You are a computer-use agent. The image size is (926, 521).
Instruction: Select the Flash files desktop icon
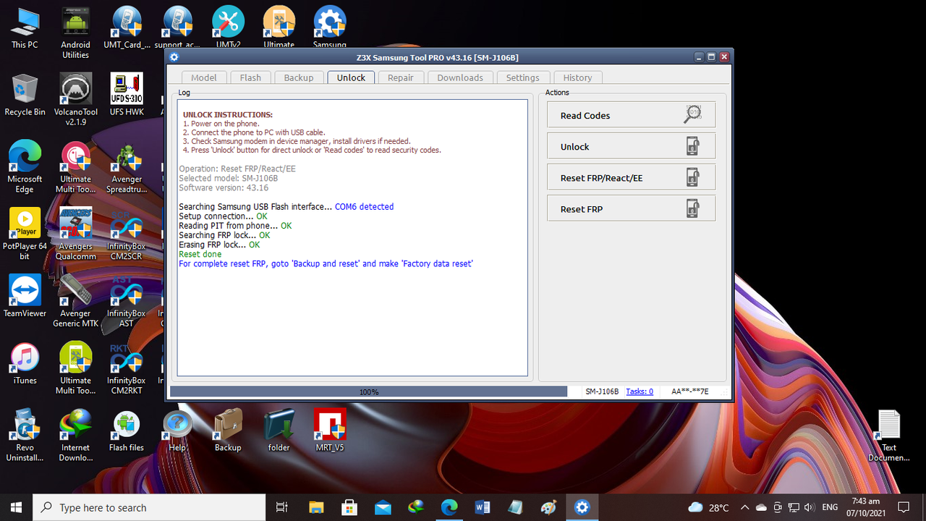tap(127, 431)
